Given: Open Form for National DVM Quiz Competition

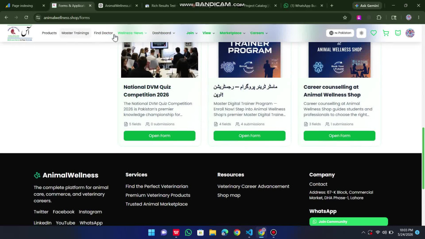Looking at the screenshot, I should (159, 135).
